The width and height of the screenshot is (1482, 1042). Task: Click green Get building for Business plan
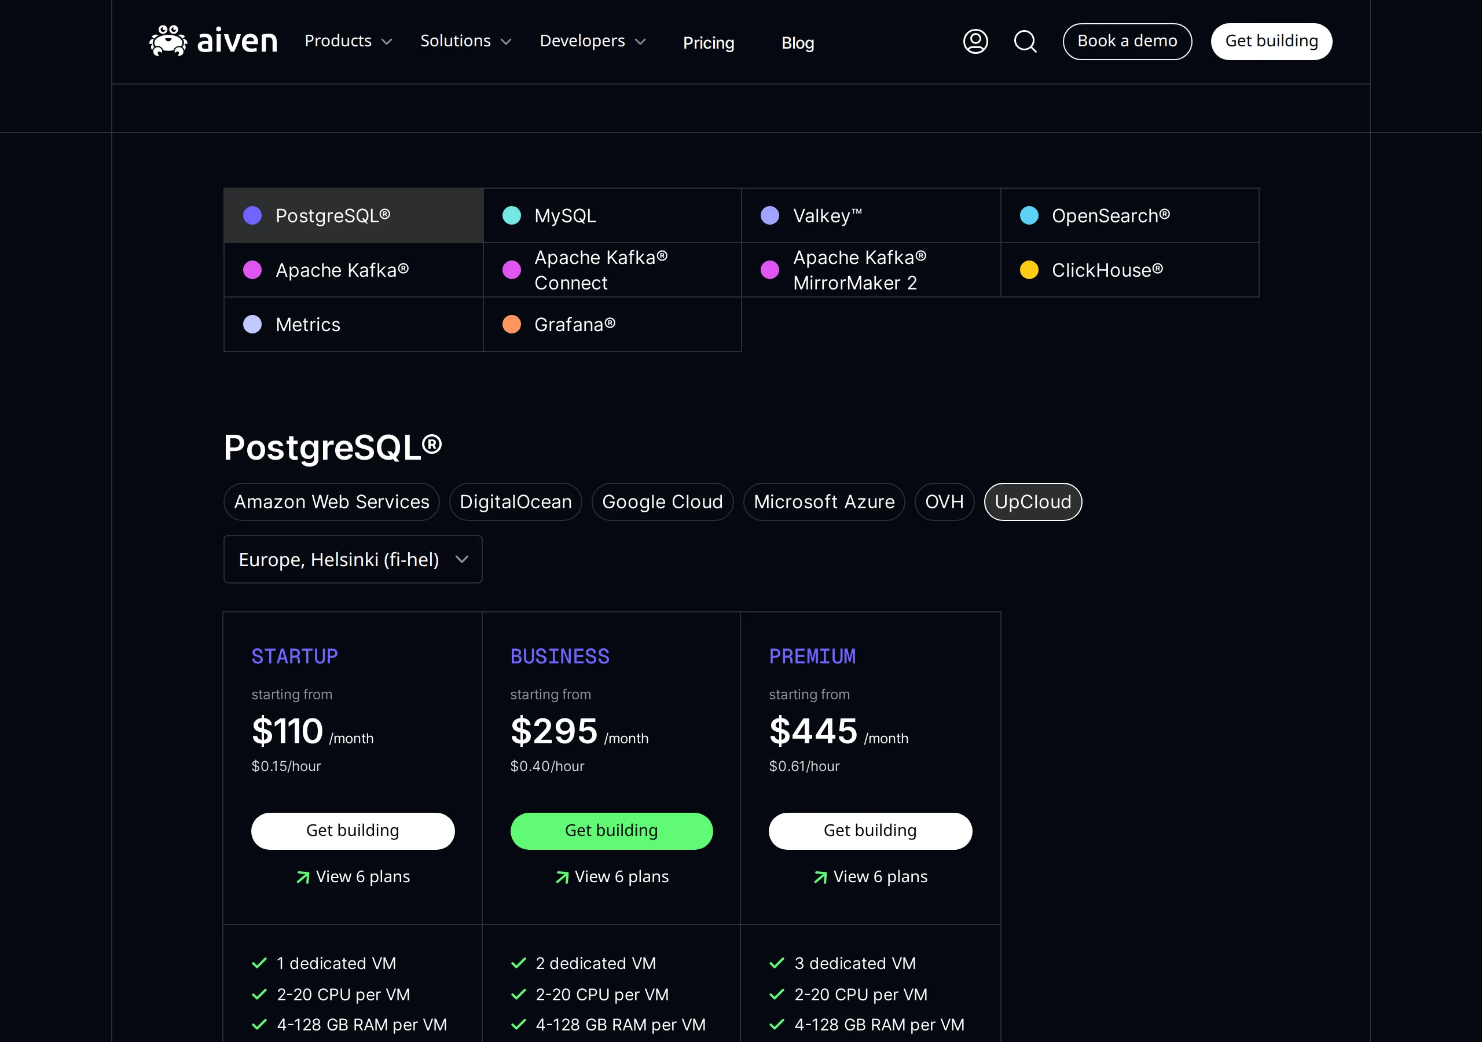pyautogui.click(x=612, y=831)
